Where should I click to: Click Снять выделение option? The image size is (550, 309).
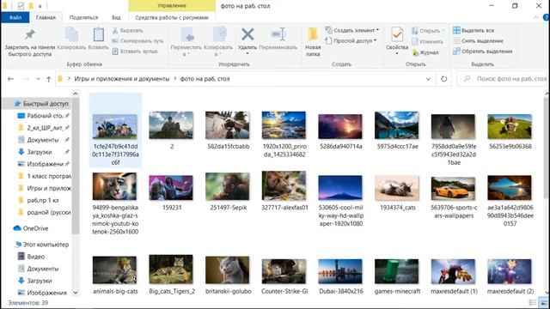[478, 40]
